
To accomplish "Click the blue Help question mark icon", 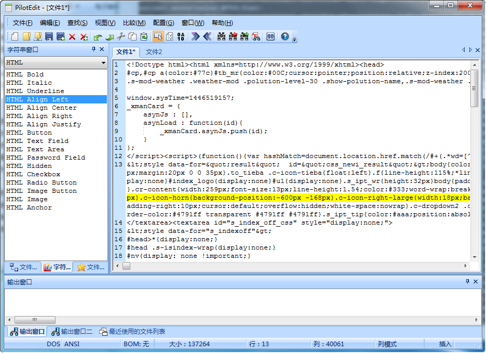I will coord(285,36).
